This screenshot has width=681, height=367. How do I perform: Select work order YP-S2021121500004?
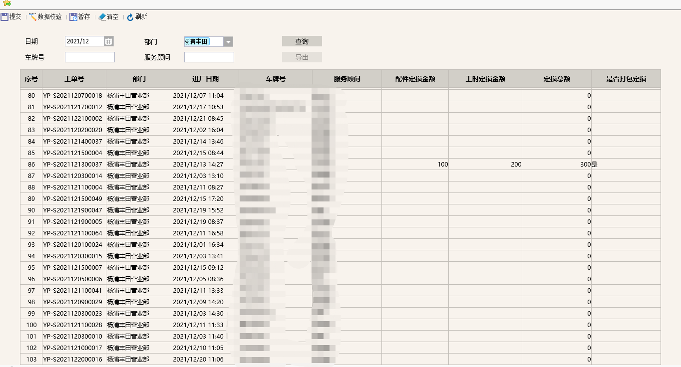point(72,153)
